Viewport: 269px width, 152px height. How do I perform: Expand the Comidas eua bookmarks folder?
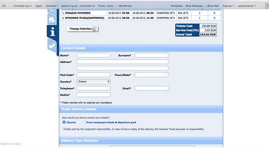point(23,6)
